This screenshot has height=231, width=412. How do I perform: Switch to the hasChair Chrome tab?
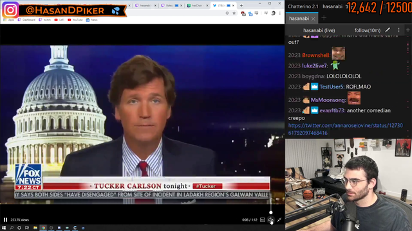pos(197,6)
